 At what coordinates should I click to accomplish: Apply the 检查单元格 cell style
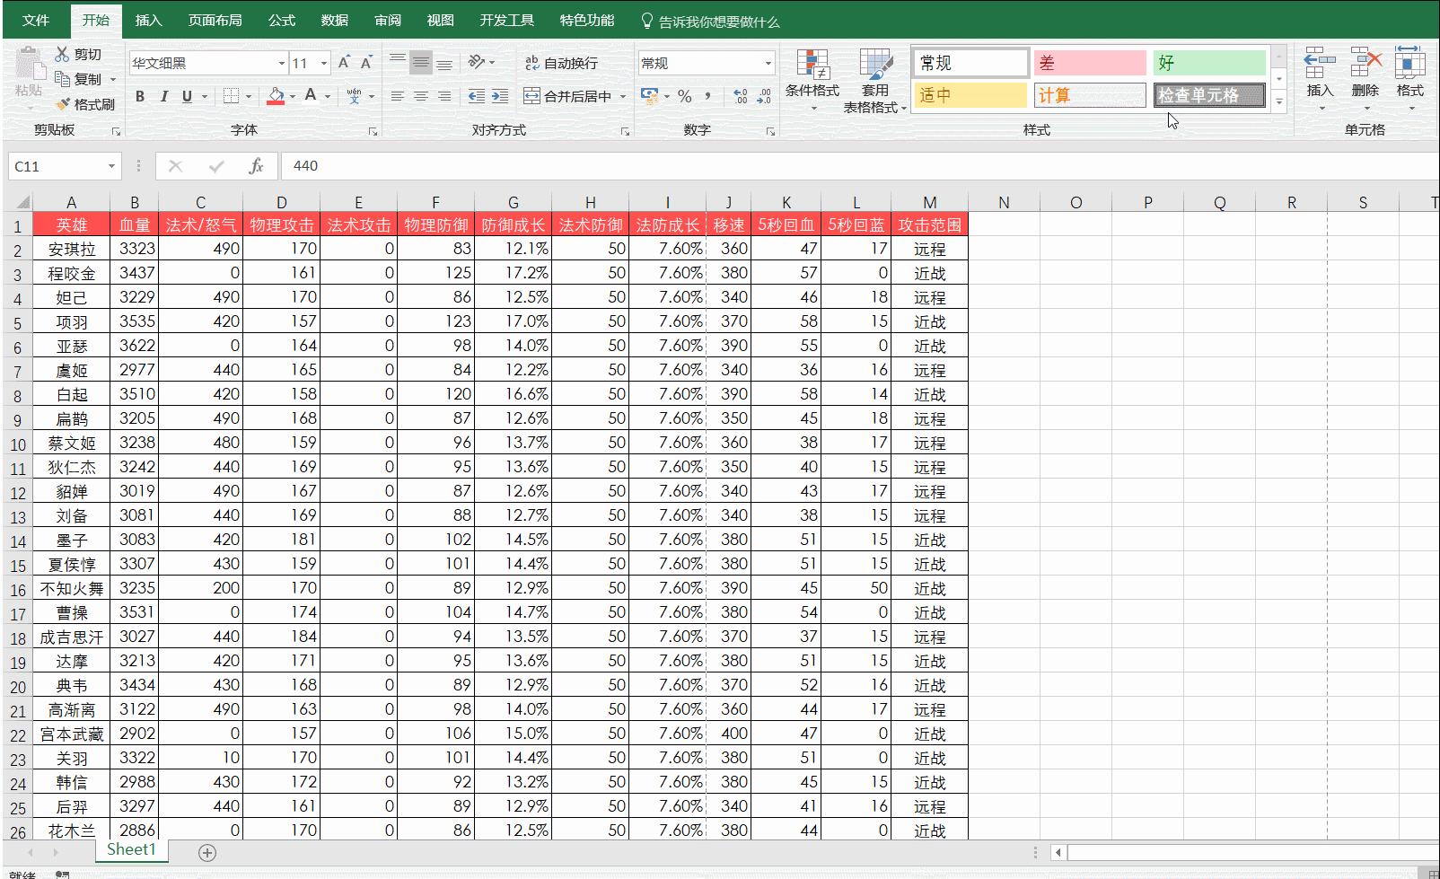coord(1209,95)
